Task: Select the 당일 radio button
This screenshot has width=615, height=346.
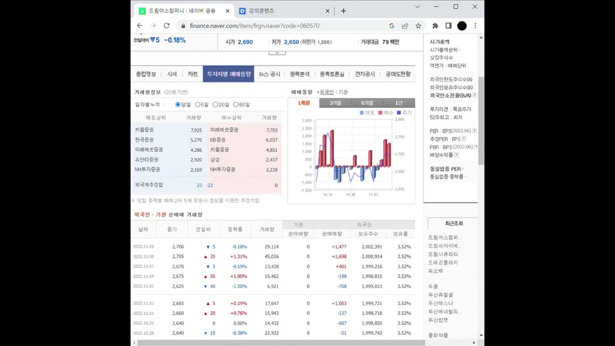Action: (178, 104)
